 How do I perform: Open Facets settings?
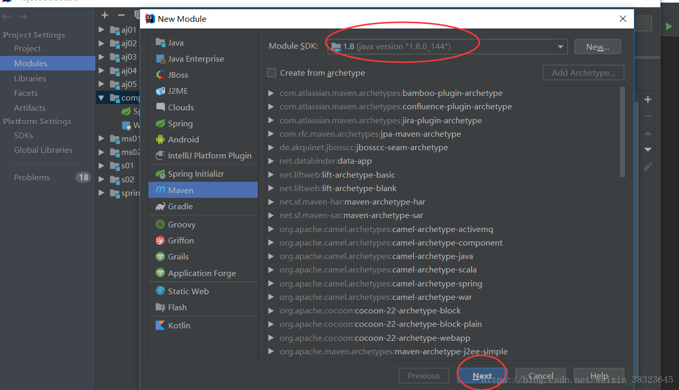point(26,93)
